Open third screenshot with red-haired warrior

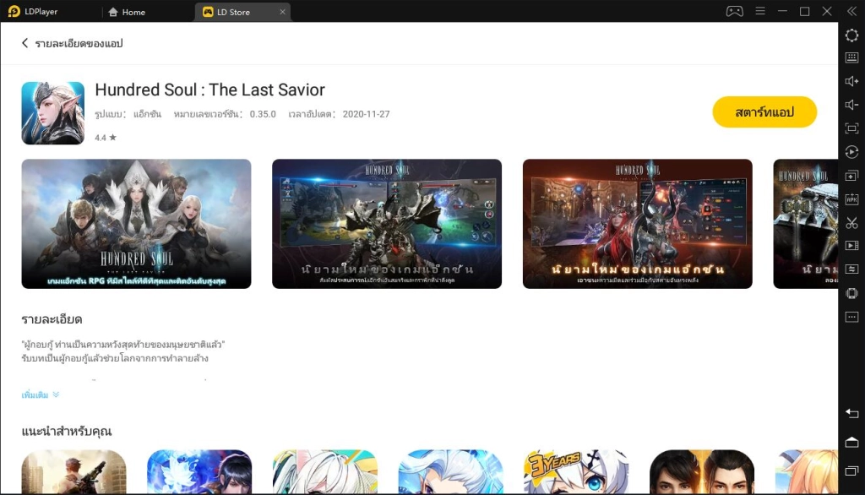pos(637,224)
